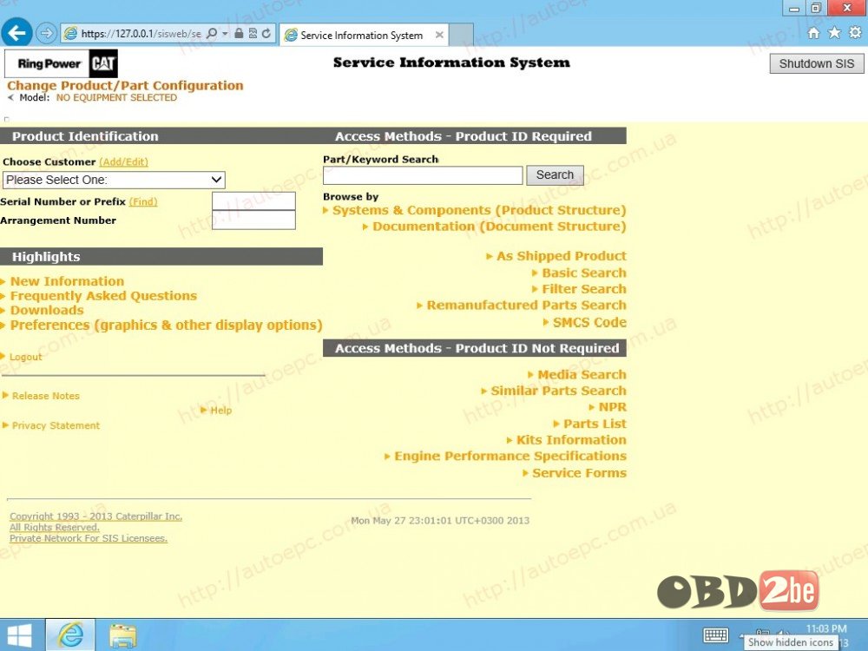Viewport: 868px width, 651px height.
Task: Open File Explorer from the taskbar
Action: point(122,635)
